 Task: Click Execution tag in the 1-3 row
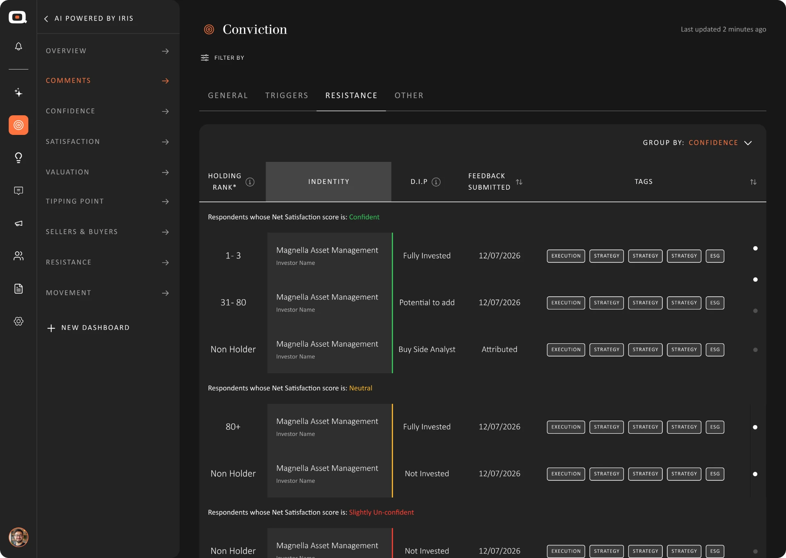566,256
